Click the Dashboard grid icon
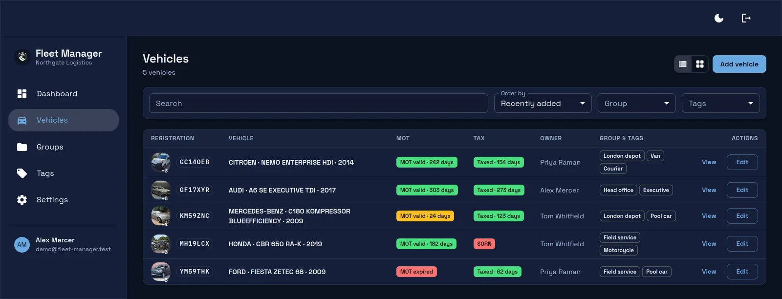This screenshot has width=782, height=299. click(x=22, y=94)
